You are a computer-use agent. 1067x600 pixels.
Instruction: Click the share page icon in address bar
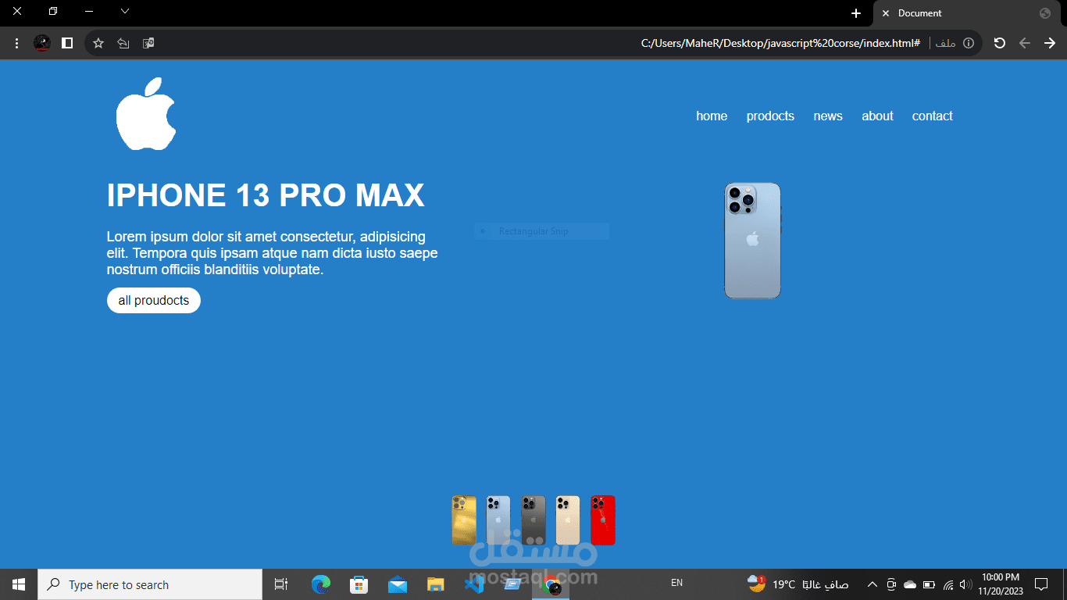pos(123,43)
